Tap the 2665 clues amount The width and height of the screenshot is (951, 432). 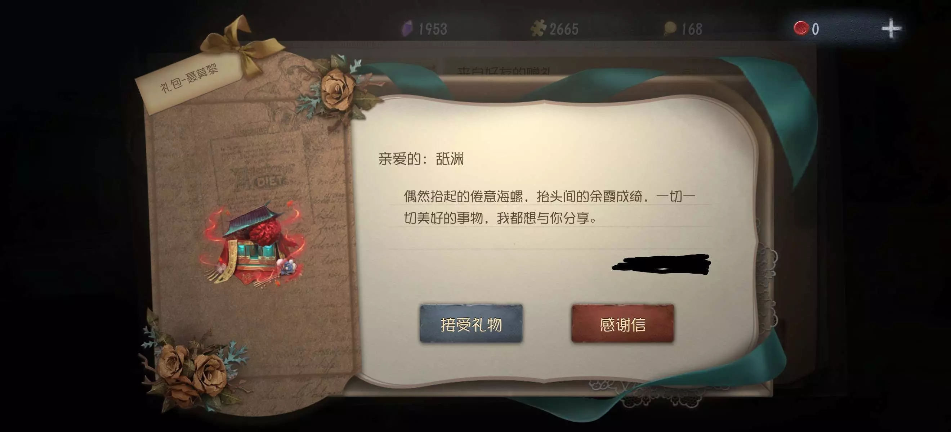click(x=564, y=29)
